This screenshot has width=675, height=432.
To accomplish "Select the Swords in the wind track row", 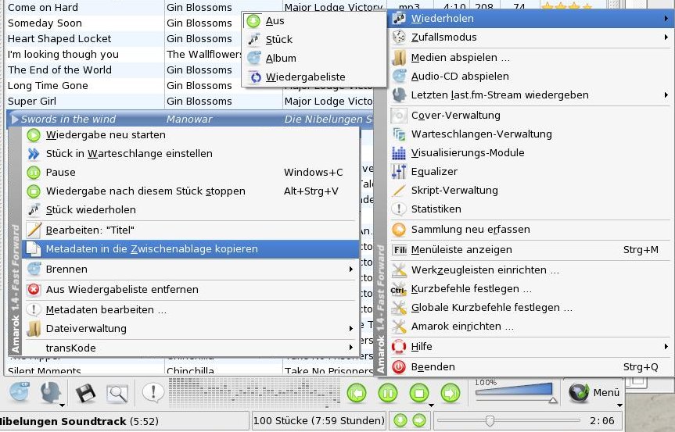I will click(x=189, y=119).
